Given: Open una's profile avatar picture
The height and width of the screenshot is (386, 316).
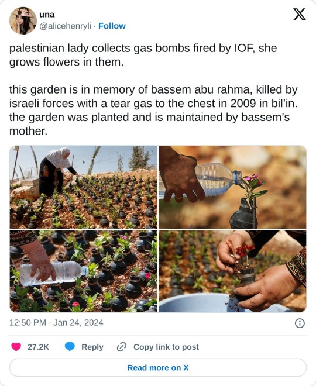Looking at the screenshot, I should click(23, 20).
